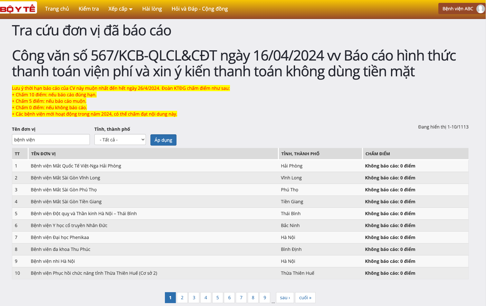The width and height of the screenshot is (486, 306).
Task: Go to results page 2
Action: (x=182, y=298)
